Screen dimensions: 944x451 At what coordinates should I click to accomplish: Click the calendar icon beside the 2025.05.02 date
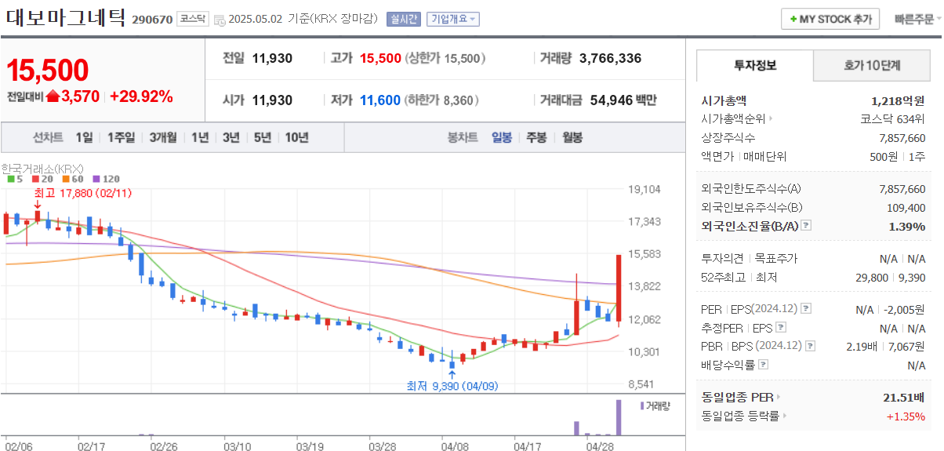(x=219, y=20)
